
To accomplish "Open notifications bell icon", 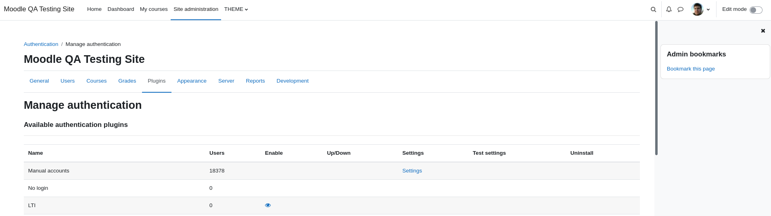I will pyautogui.click(x=669, y=9).
